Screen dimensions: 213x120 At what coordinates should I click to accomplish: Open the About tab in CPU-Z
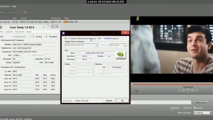coord(115,39)
